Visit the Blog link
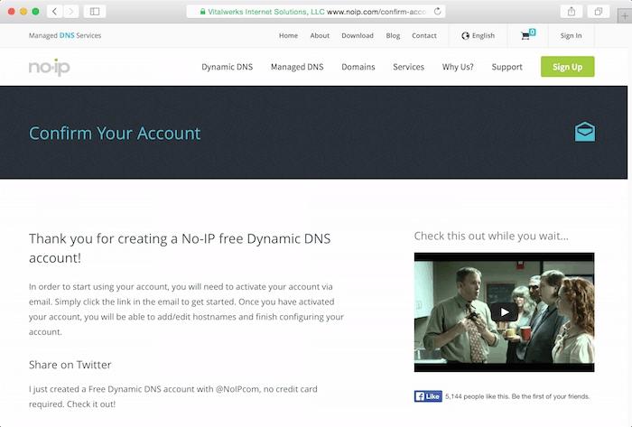 coord(393,35)
